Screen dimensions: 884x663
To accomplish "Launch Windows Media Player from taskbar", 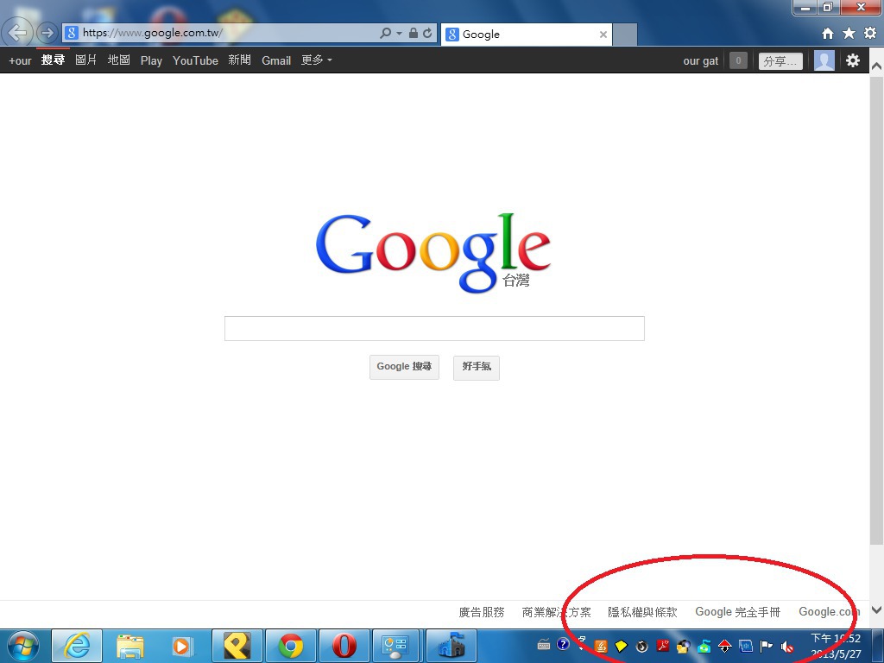I will coord(182,646).
